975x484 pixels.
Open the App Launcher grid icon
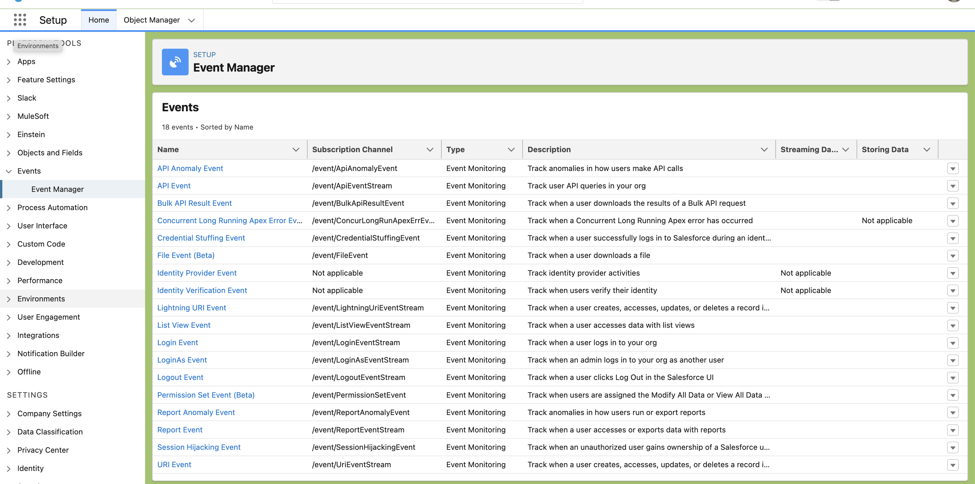[x=20, y=20]
